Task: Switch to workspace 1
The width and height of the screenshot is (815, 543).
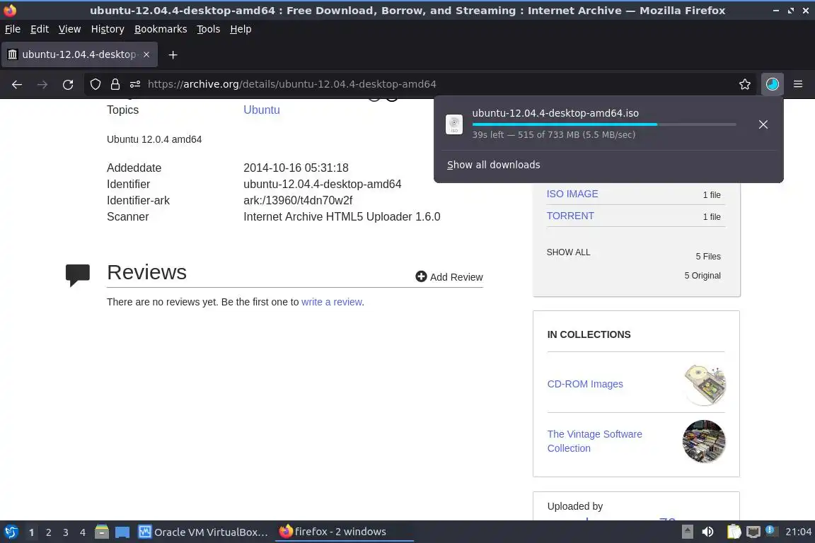Action: (31, 532)
